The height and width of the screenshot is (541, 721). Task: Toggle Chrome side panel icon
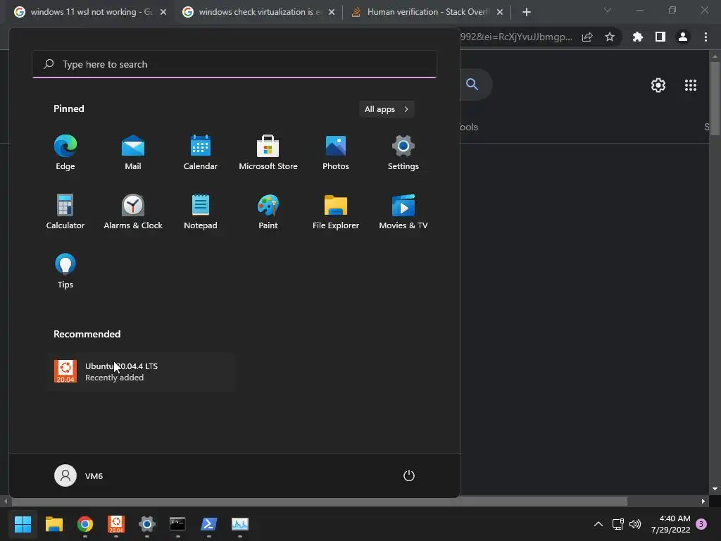pyautogui.click(x=660, y=37)
